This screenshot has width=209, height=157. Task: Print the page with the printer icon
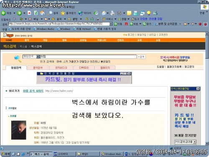(x=112, y=13)
